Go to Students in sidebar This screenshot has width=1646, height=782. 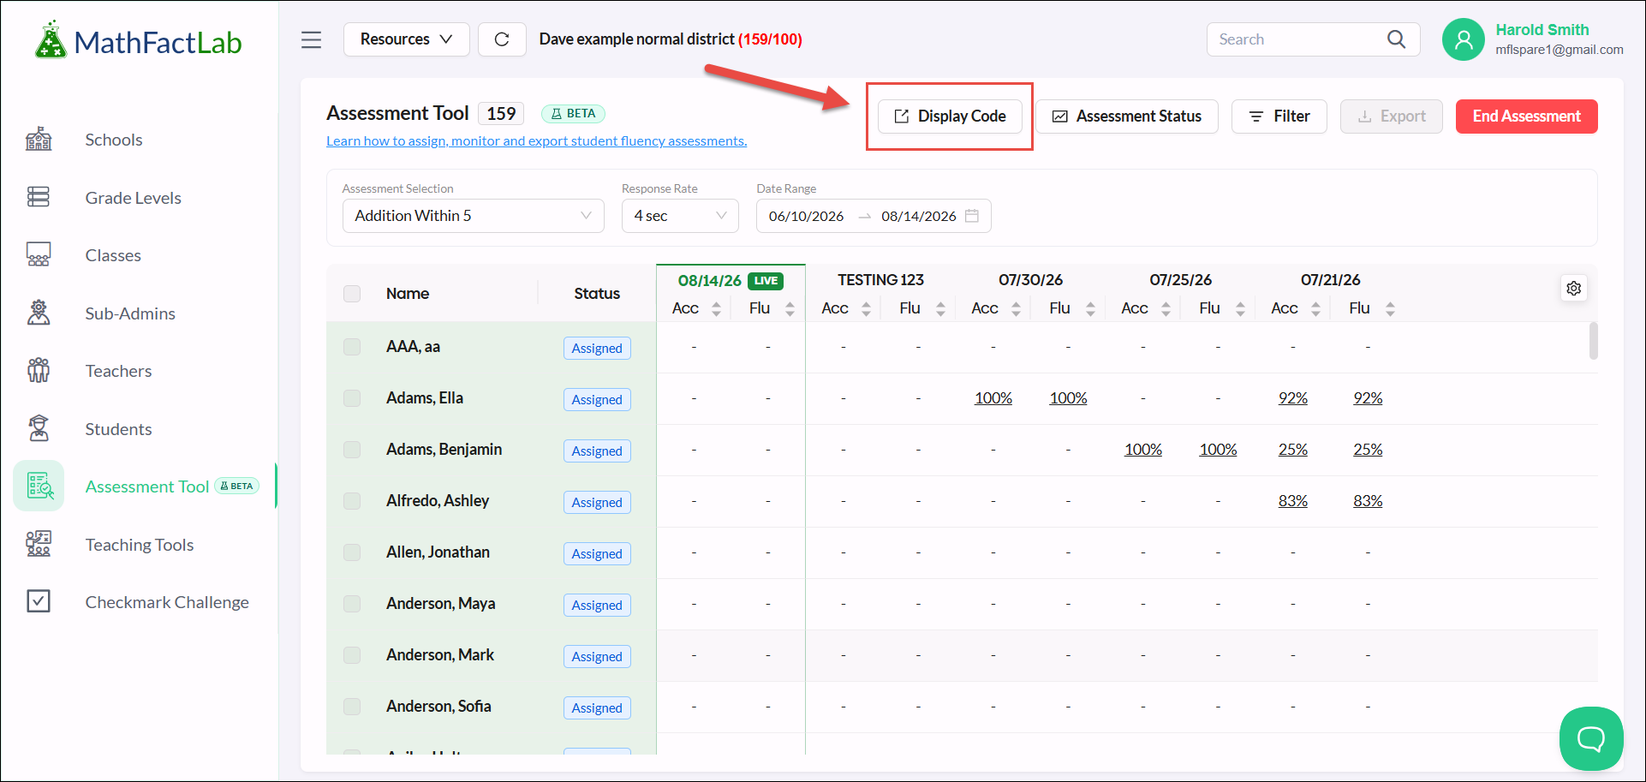118,429
